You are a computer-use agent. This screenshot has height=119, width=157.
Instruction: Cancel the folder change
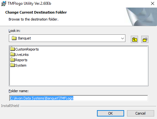(x=141, y=113)
